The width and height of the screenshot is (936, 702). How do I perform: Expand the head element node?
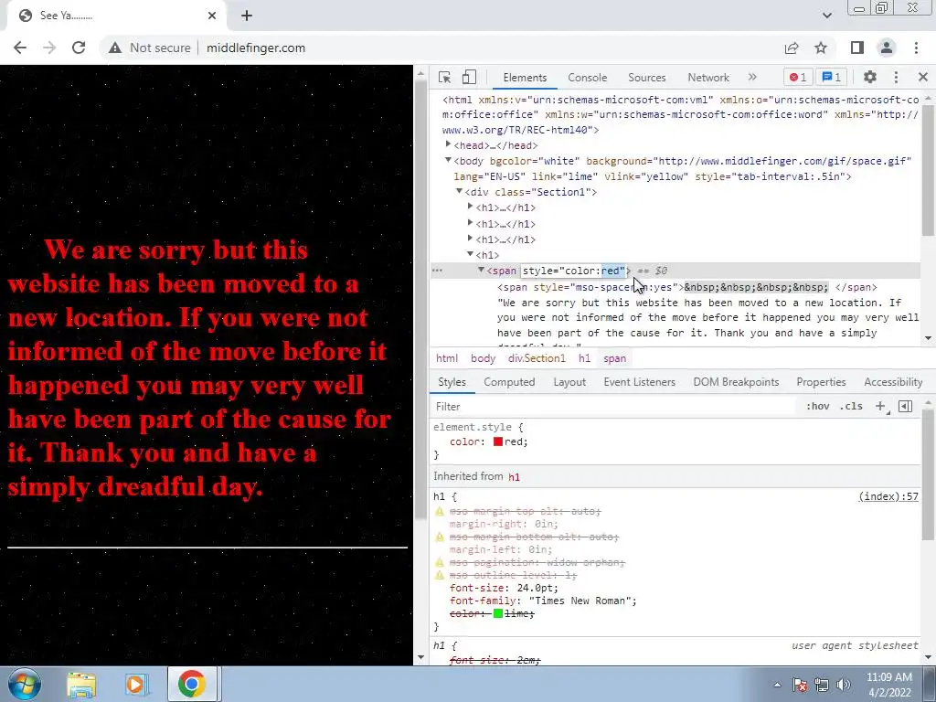coord(448,144)
